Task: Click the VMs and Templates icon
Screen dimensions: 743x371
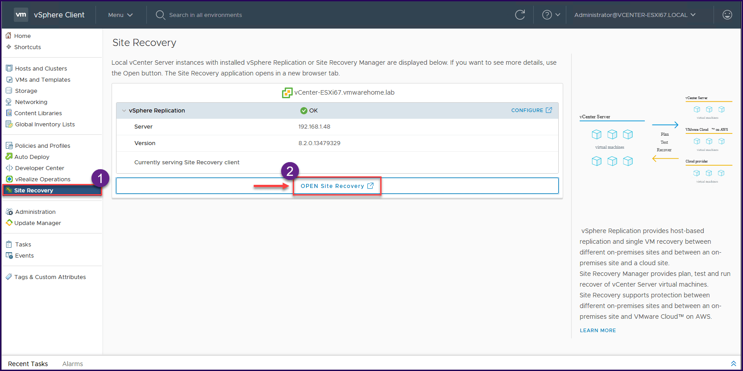Action: (x=9, y=79)
